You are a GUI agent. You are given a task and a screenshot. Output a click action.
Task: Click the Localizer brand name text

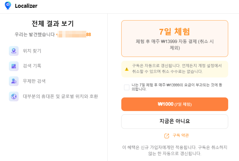coord(26,6)
